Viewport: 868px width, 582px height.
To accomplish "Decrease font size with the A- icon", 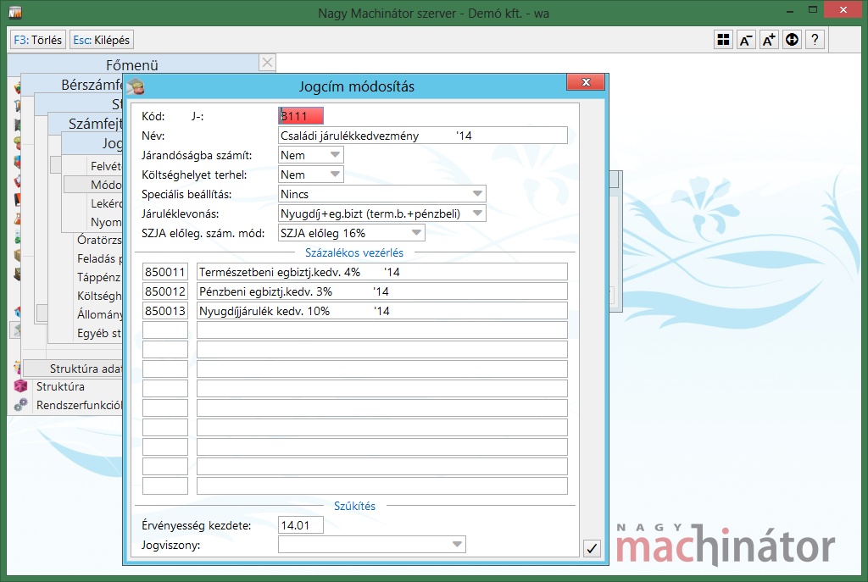I will [746, 39].
